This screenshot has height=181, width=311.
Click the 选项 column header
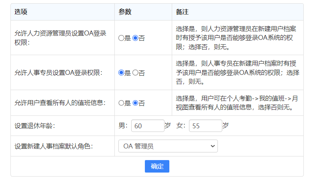[x=21, y=12]
